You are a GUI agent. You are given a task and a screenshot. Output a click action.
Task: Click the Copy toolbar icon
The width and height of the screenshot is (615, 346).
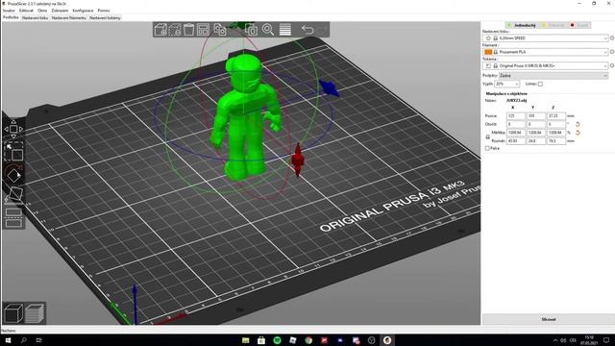pos(220,30)
